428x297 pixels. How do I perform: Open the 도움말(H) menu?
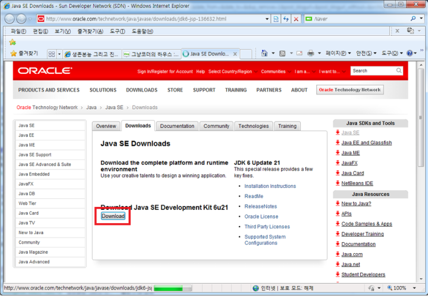tap(142, 31)
